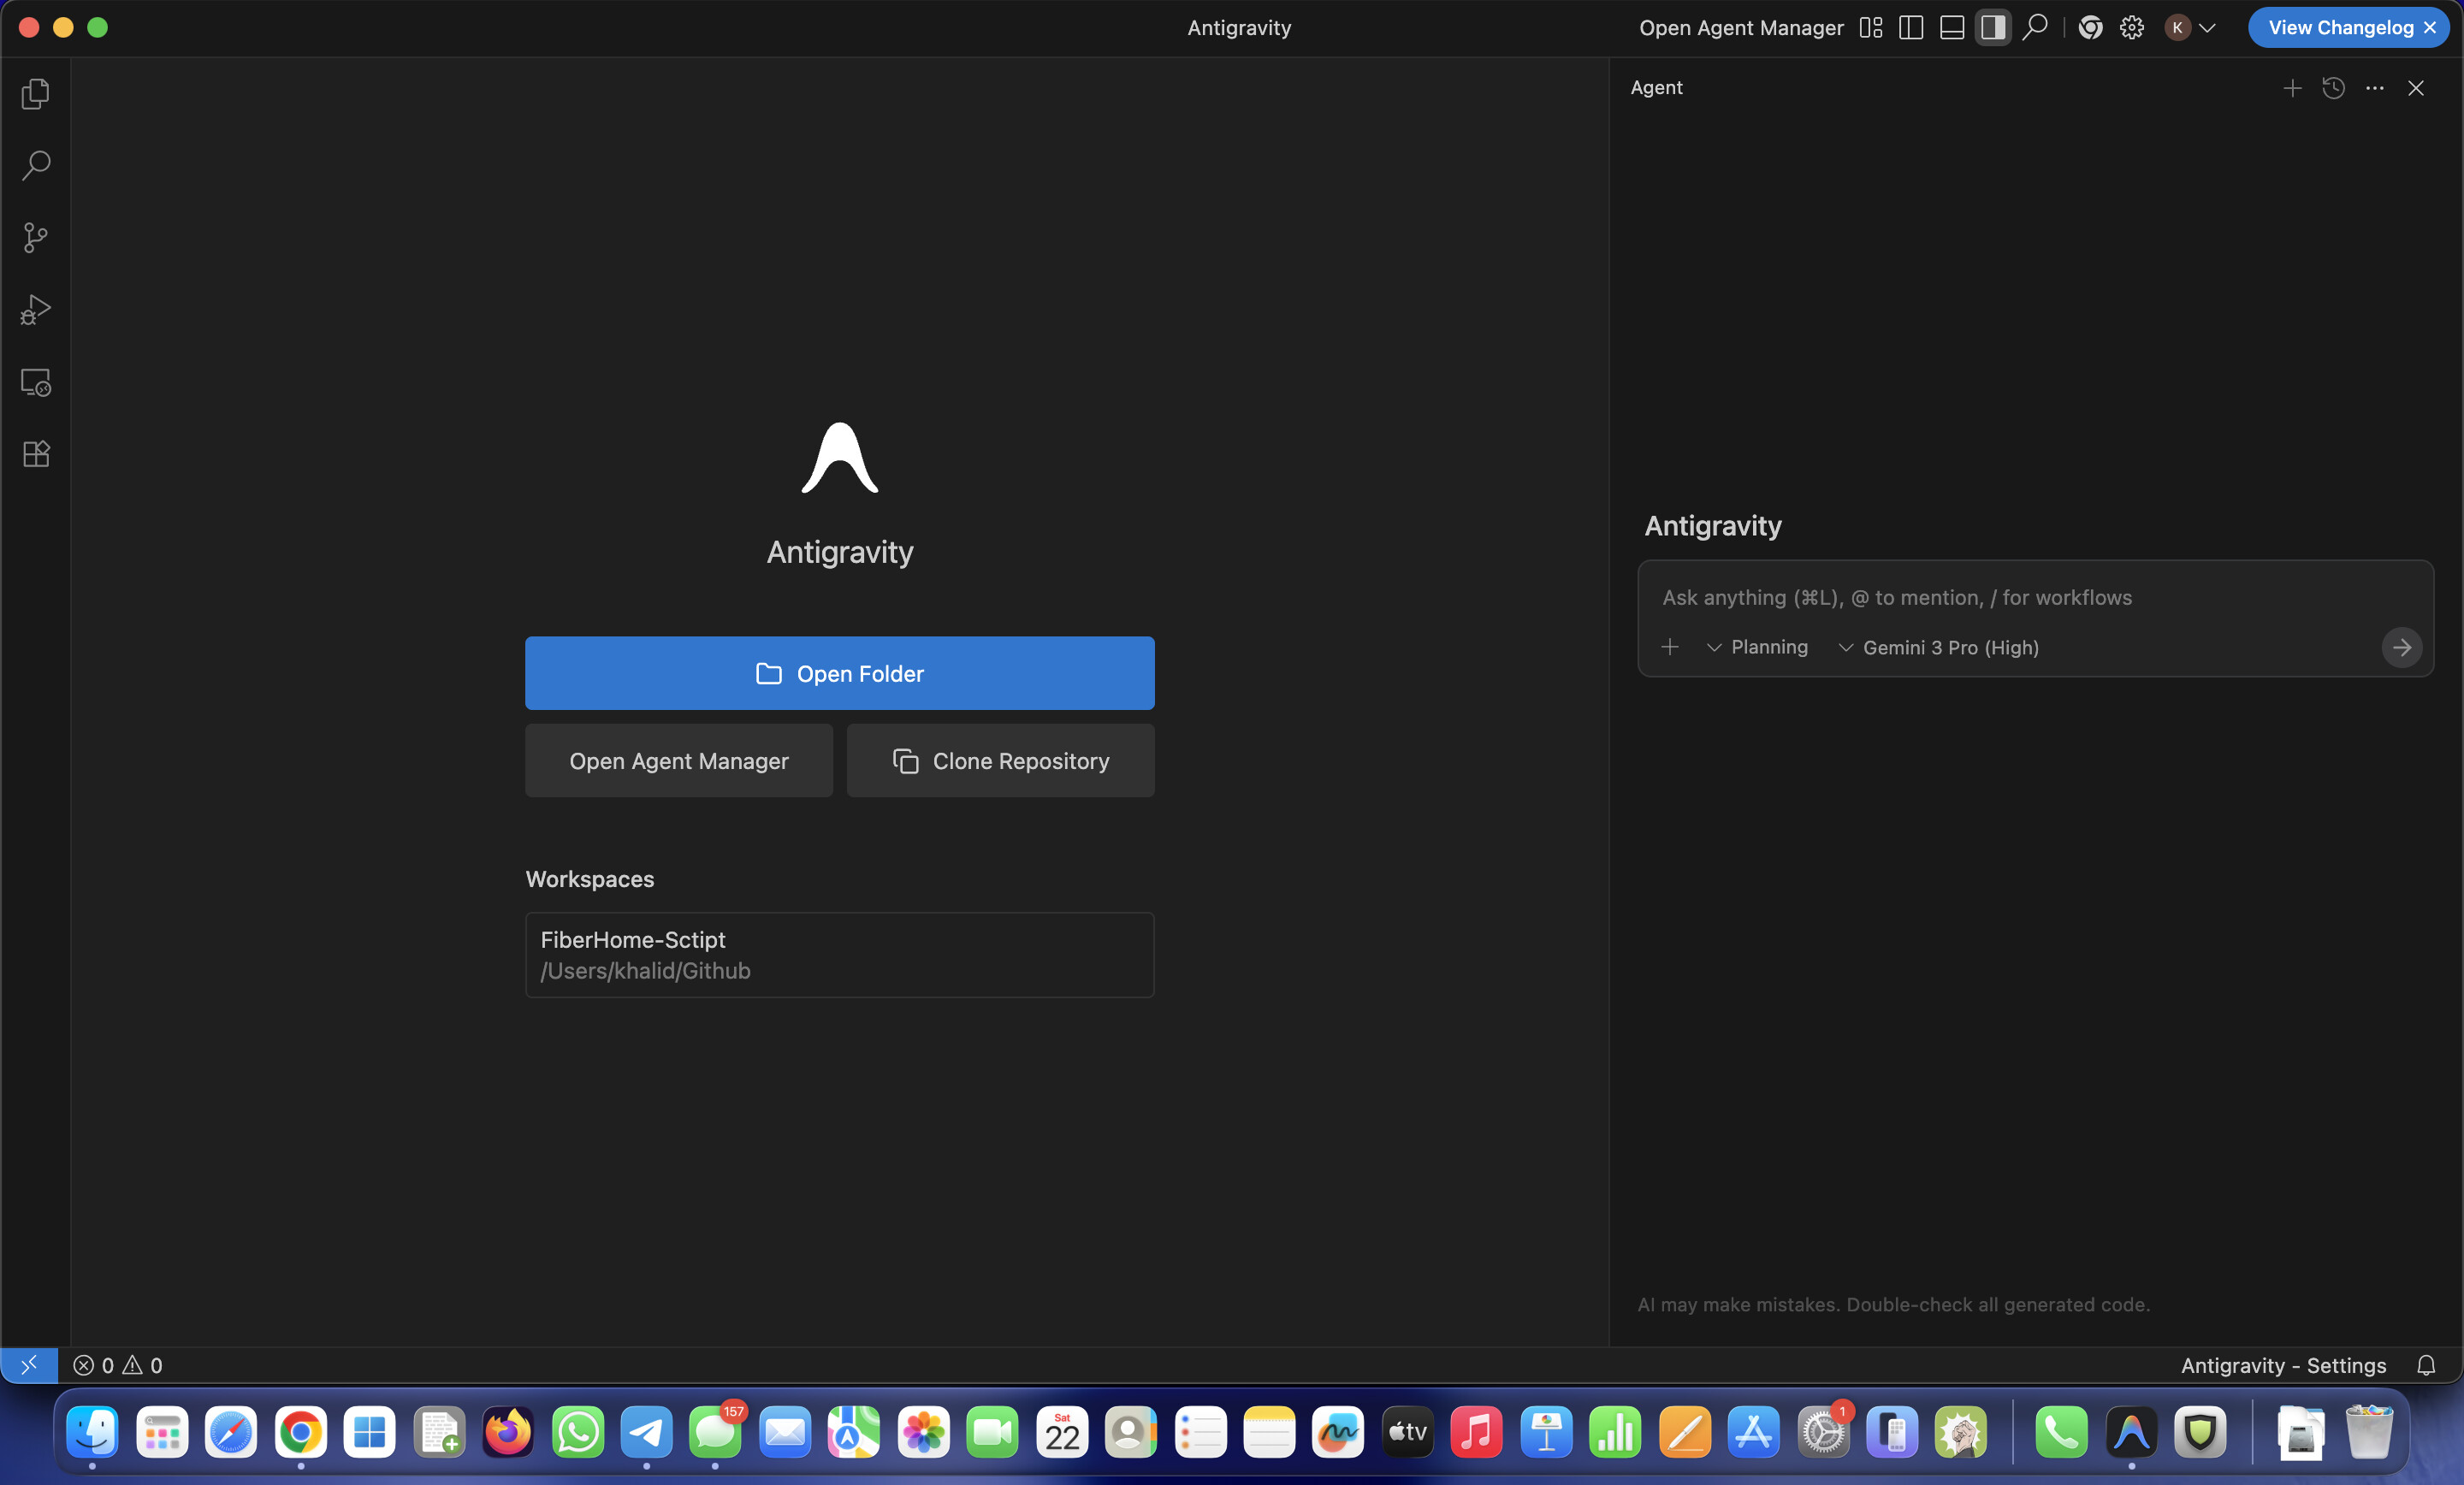Toggle the bottom panel layout button
2464x1485 pixels.
(1951, 28)
